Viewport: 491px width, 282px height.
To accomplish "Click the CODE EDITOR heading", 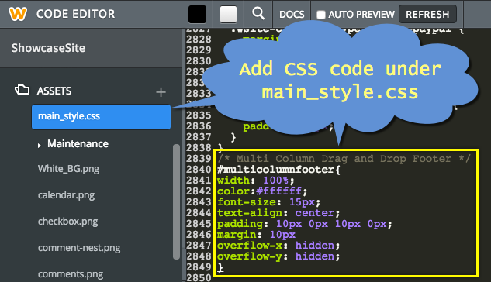I will (x=75, y=14).
